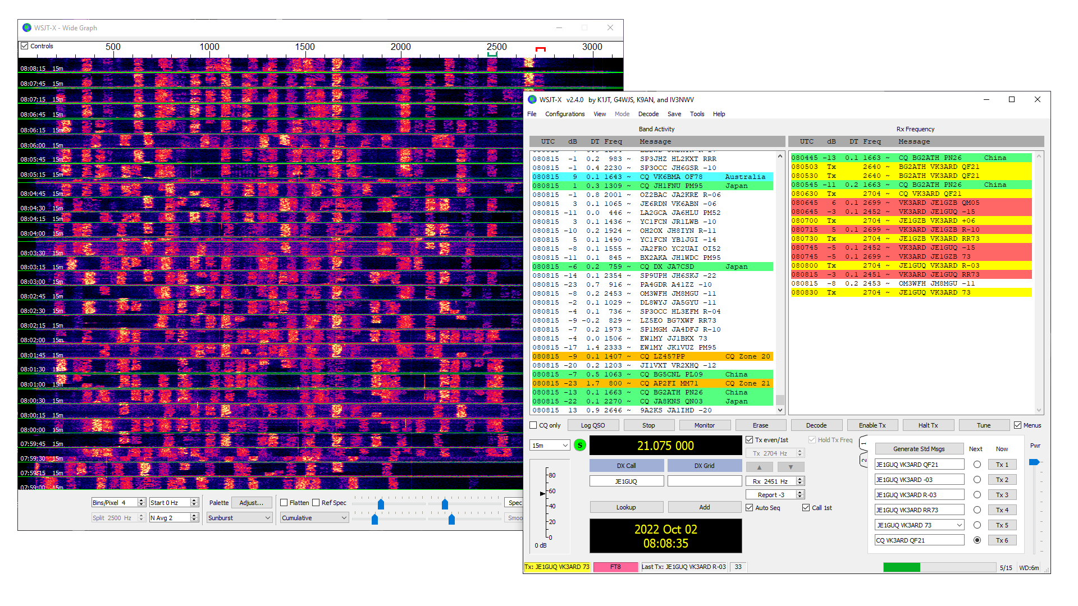Click the pink FT8 mode indicator
The width and height of the screenshot is (1078, 606).
[615, 567]
